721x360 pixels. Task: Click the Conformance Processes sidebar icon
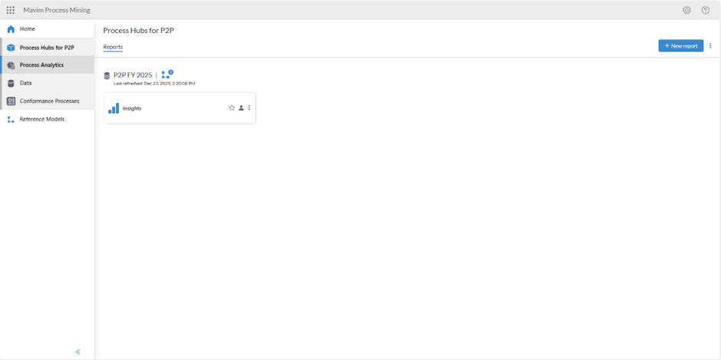coord(11,101)
